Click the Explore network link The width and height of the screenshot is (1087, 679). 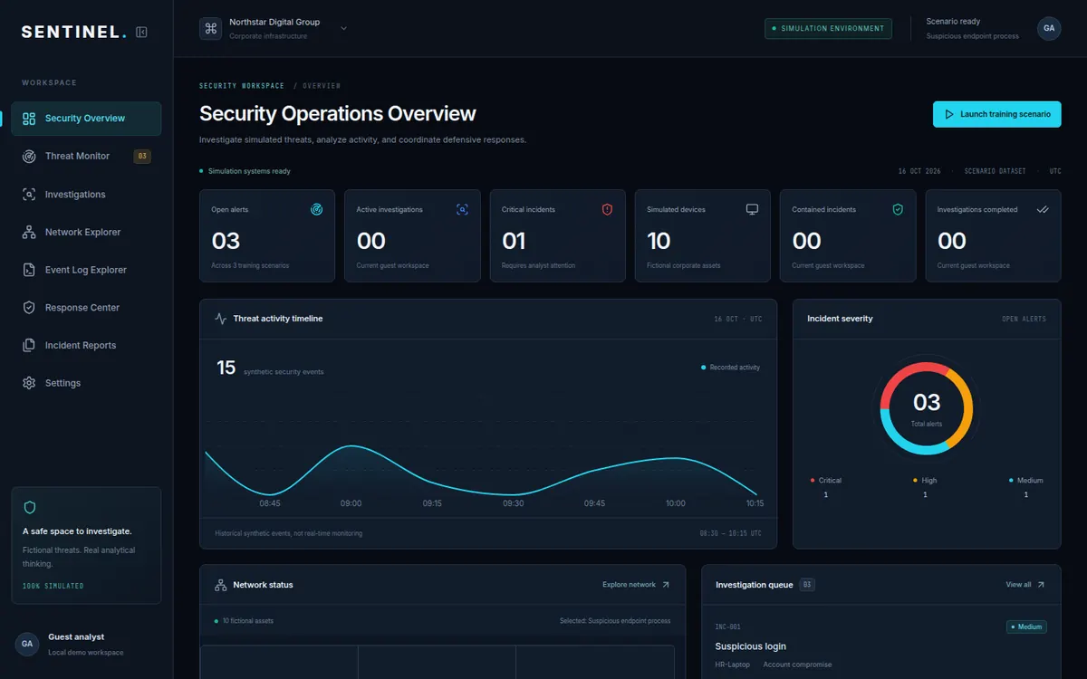(637, 585)
